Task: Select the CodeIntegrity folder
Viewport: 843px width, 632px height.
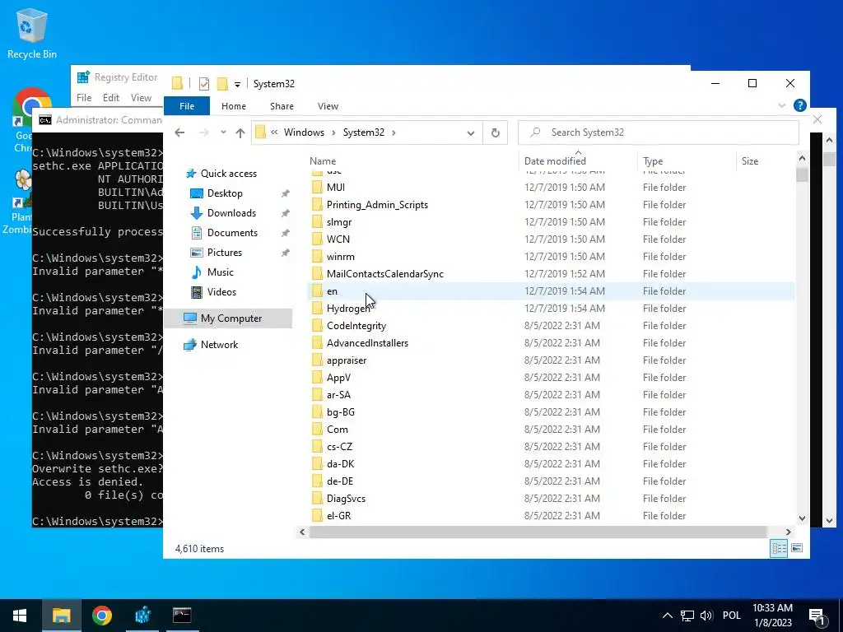Action: pyautogui.click(x=356, y=326)
